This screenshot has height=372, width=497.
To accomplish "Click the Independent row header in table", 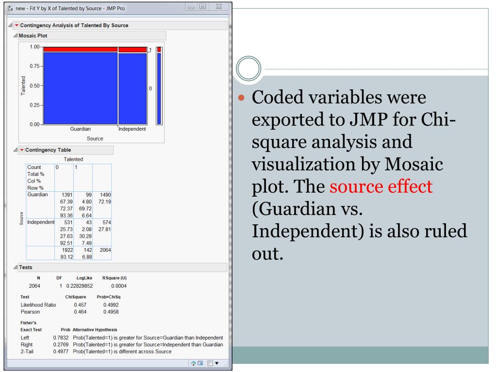I will tap(41, 222).
